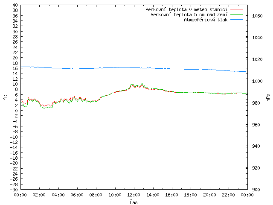Click the '12:00' time axis label
Screen dimensions: 273x205
tap(134, 195)
